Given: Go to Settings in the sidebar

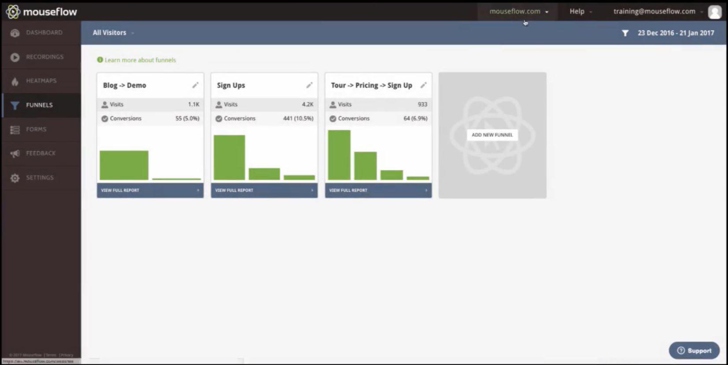Looking at the screenshot, I should click(x=41, y=178).
